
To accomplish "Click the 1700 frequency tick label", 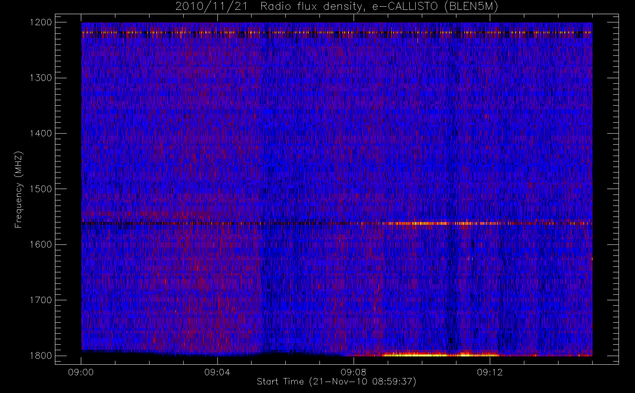I will (x=41, y=300).
